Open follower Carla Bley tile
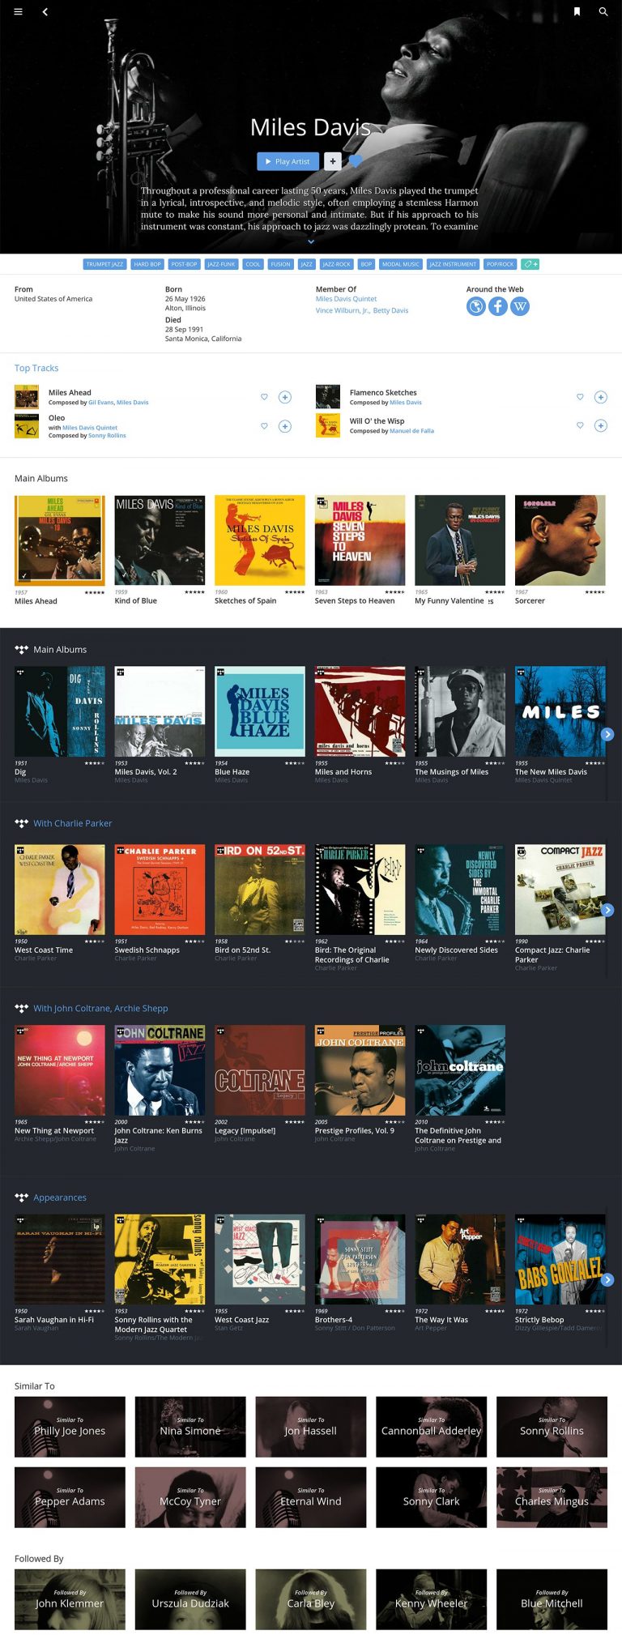The image size is (622, 1635). point(311,1599)
